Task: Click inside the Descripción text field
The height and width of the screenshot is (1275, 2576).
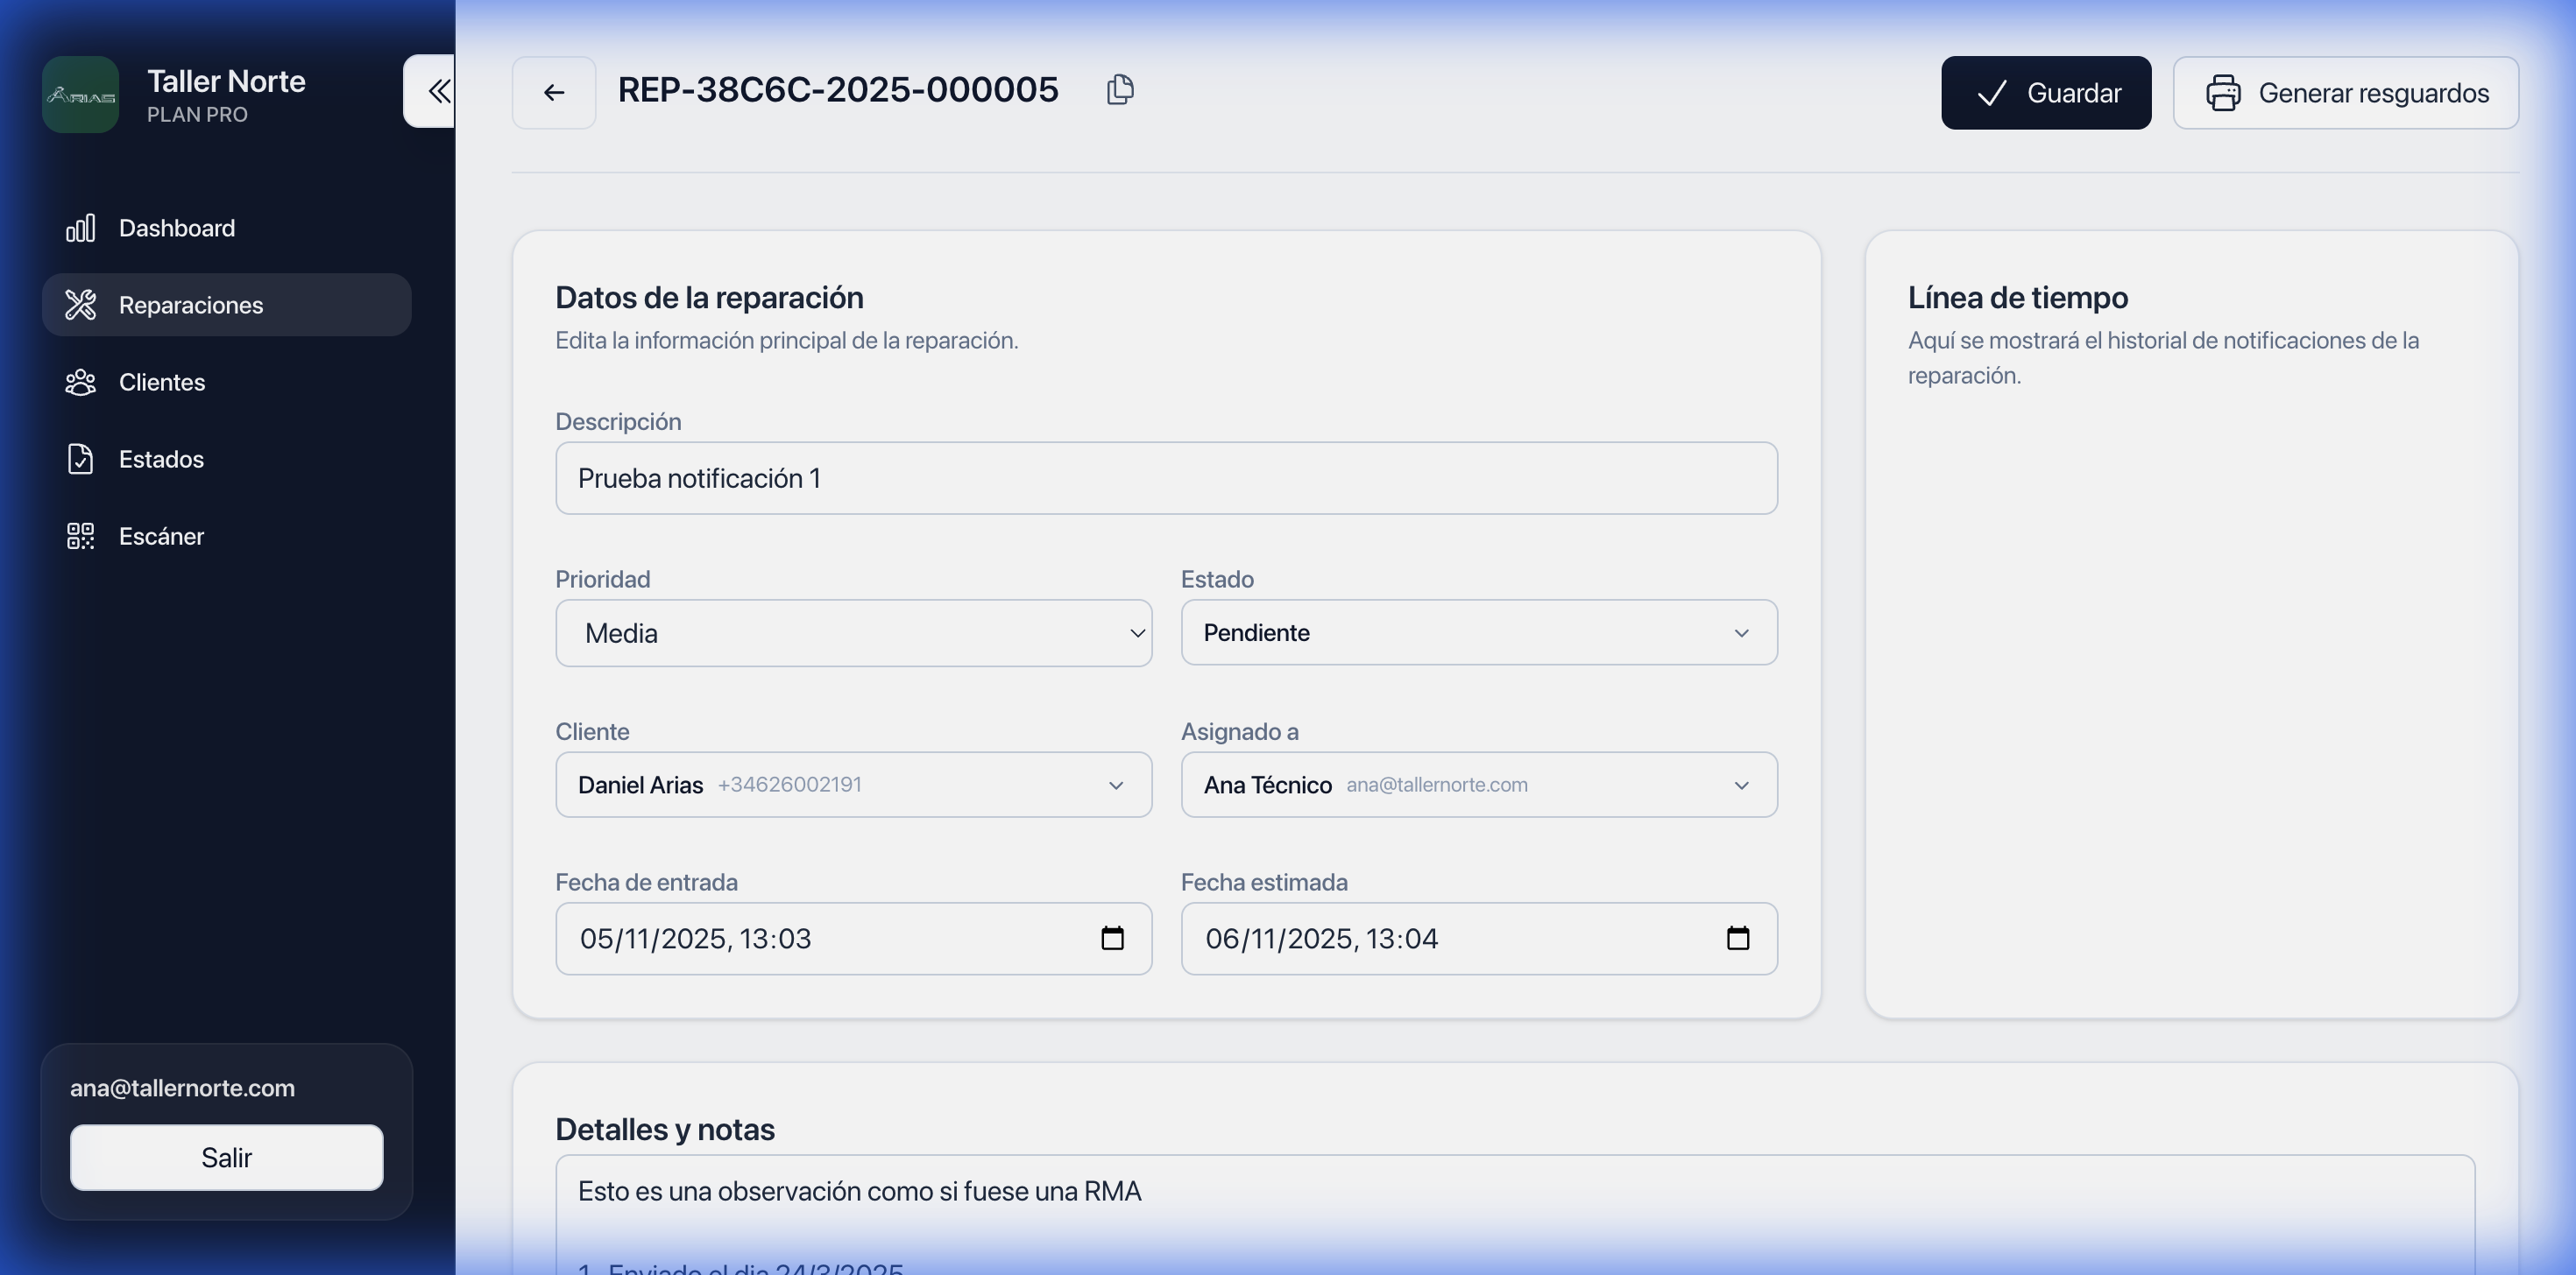Action: click(x=1165, y=477)
